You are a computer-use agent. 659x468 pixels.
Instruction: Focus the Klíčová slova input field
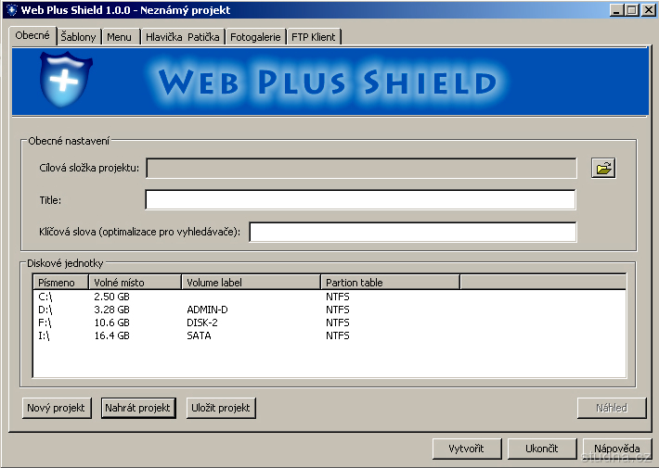413,232
